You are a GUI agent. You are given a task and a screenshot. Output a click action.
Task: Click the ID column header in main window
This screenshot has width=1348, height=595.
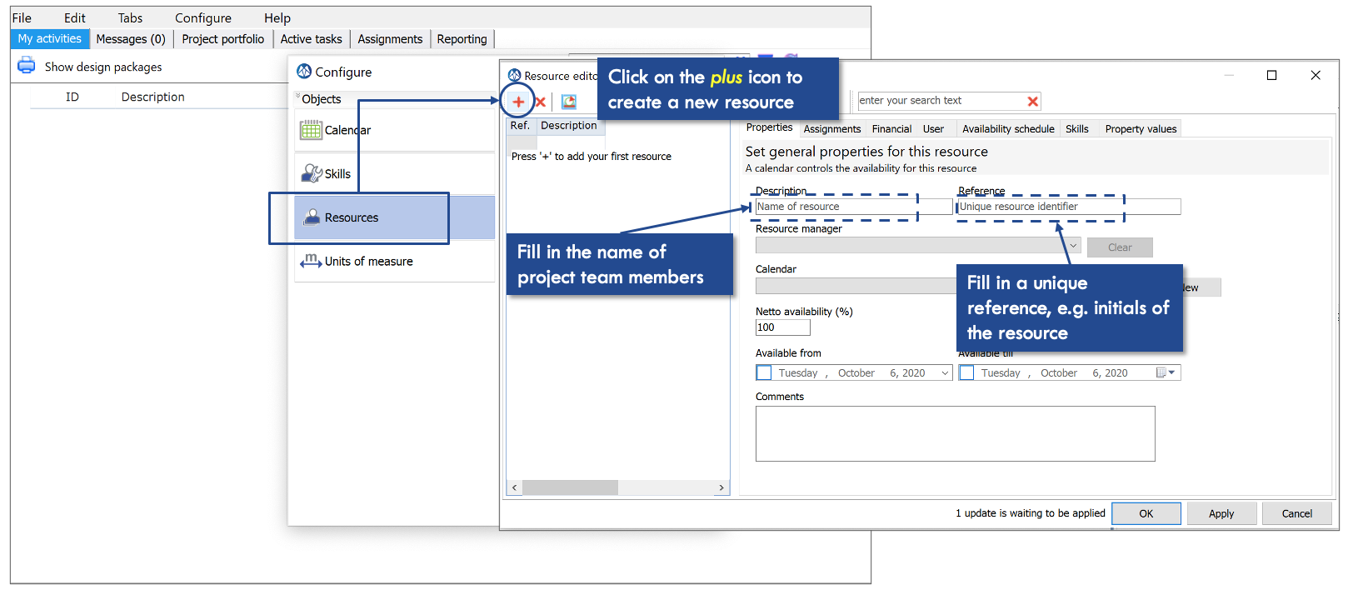(x=72, y=97)
